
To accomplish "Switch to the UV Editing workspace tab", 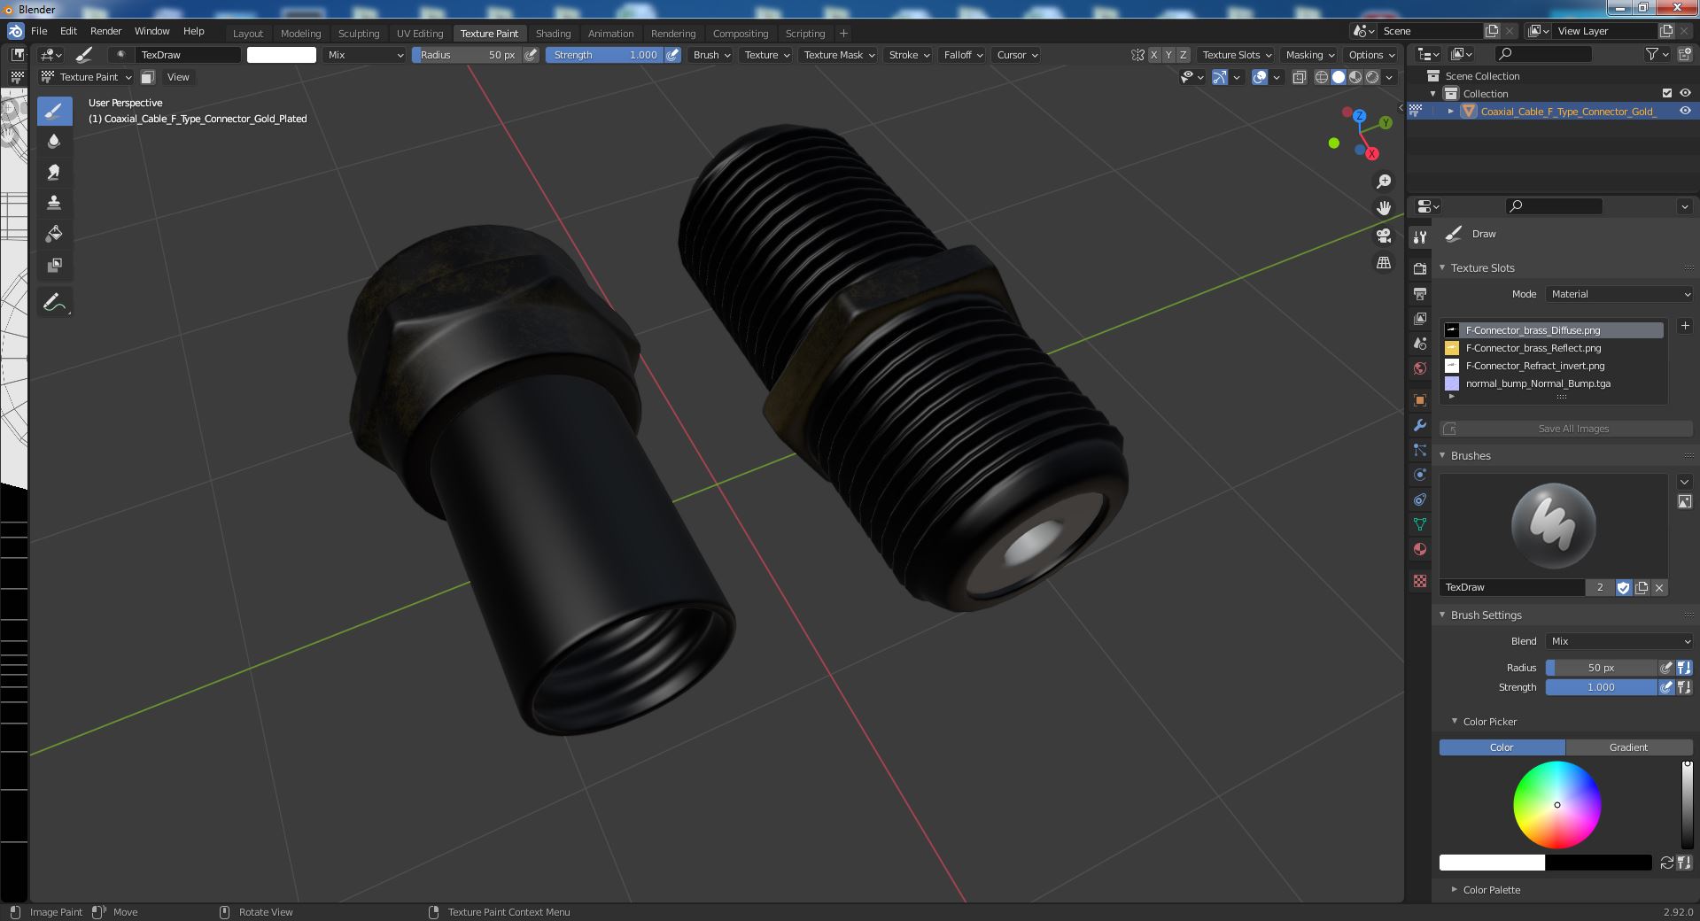I will coord(419,34).
